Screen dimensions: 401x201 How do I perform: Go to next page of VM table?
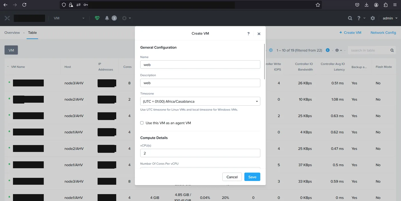pyautogui.click(x=328, y=50)
